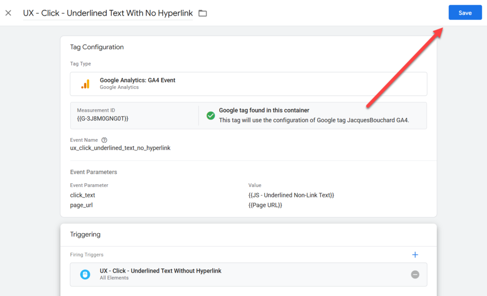This screenshot has width=487, height=296.
Task: Click the ux_click_underlined_text_no_hyperlink event name
Action: [120, 148]
